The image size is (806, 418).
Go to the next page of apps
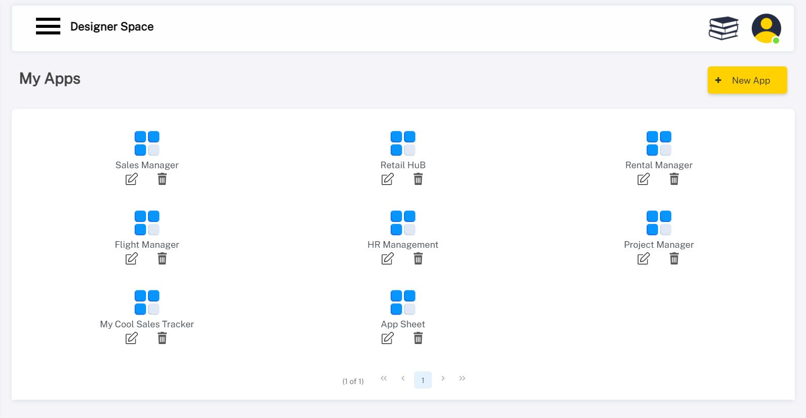point(443,378)
